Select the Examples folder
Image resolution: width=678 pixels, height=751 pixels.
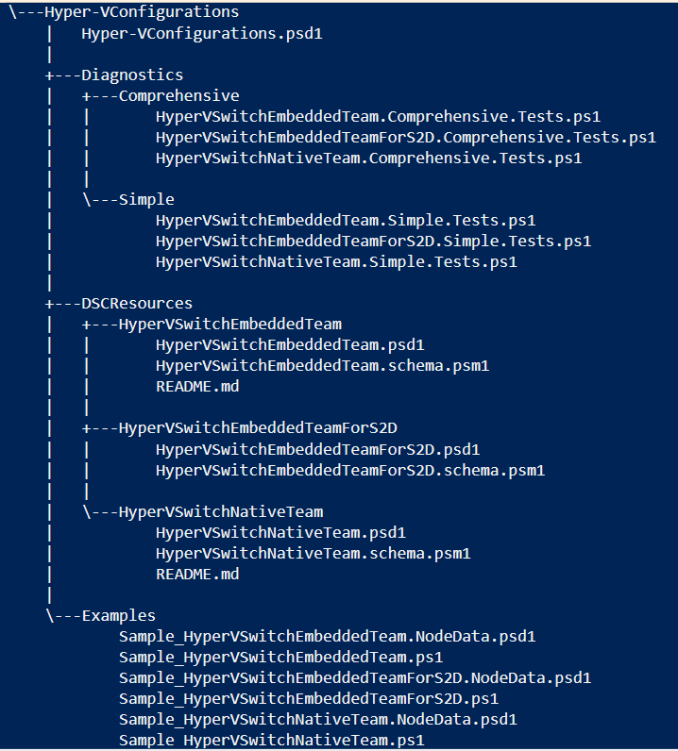click(x=119, y=615)
